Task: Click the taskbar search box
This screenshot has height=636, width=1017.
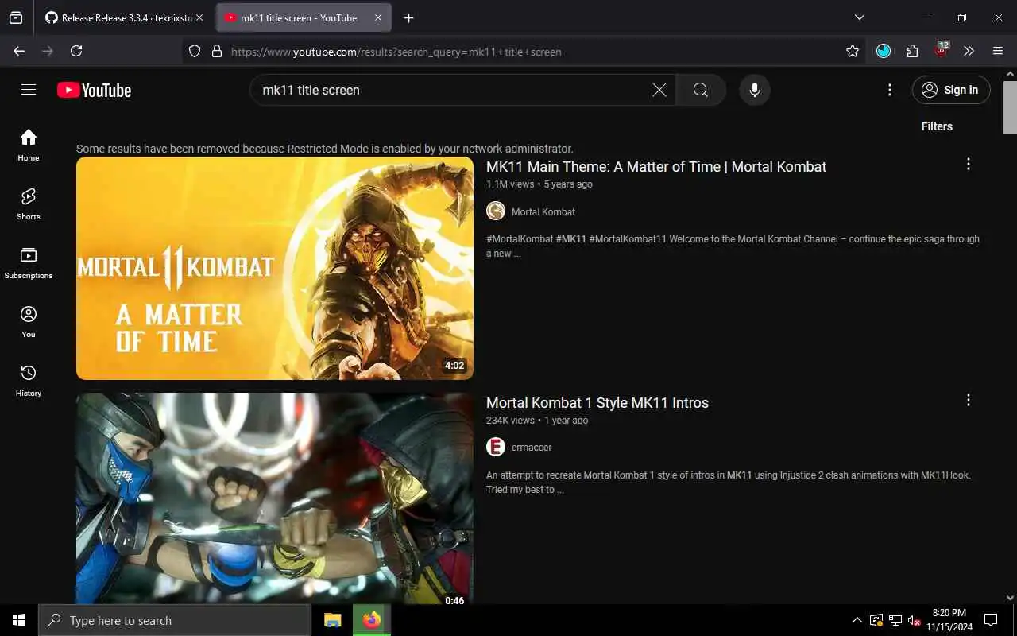Action: (175, 620)
